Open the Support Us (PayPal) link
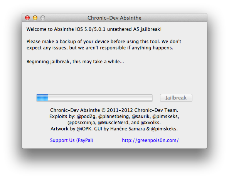The width and height of the screenshot is (229, 179). tap(72, 140)
